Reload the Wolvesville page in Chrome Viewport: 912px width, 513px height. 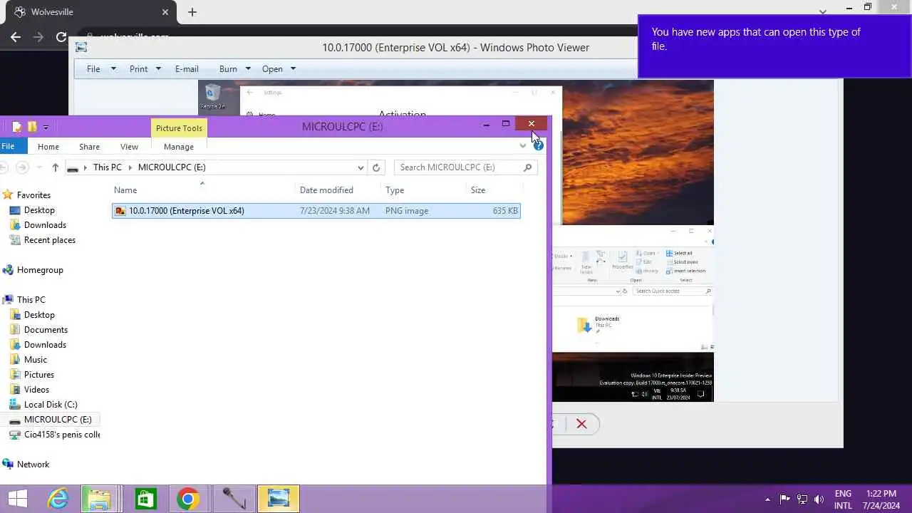[x=61, y=37]
